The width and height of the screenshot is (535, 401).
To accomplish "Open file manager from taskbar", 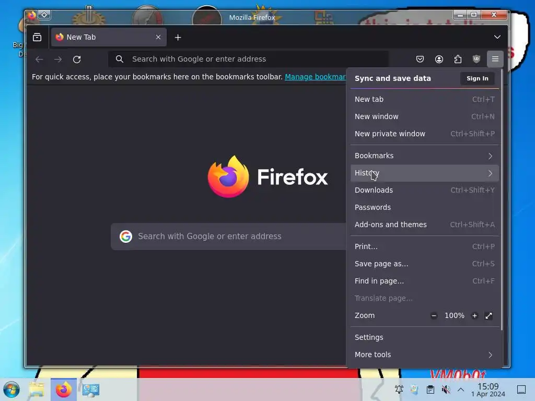I will [37, 390].
